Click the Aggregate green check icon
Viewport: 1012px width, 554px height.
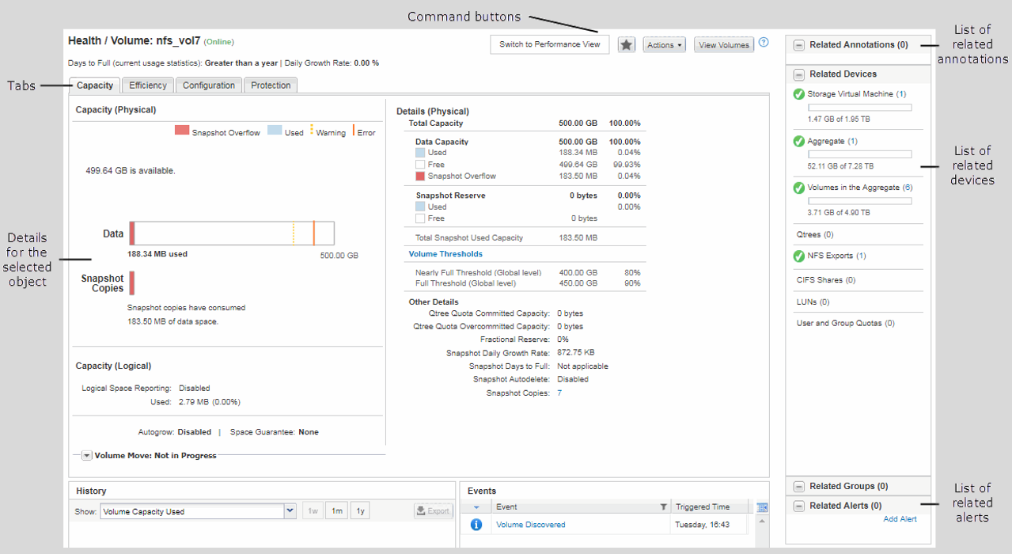pyautogui.click(x=798, y=142)
